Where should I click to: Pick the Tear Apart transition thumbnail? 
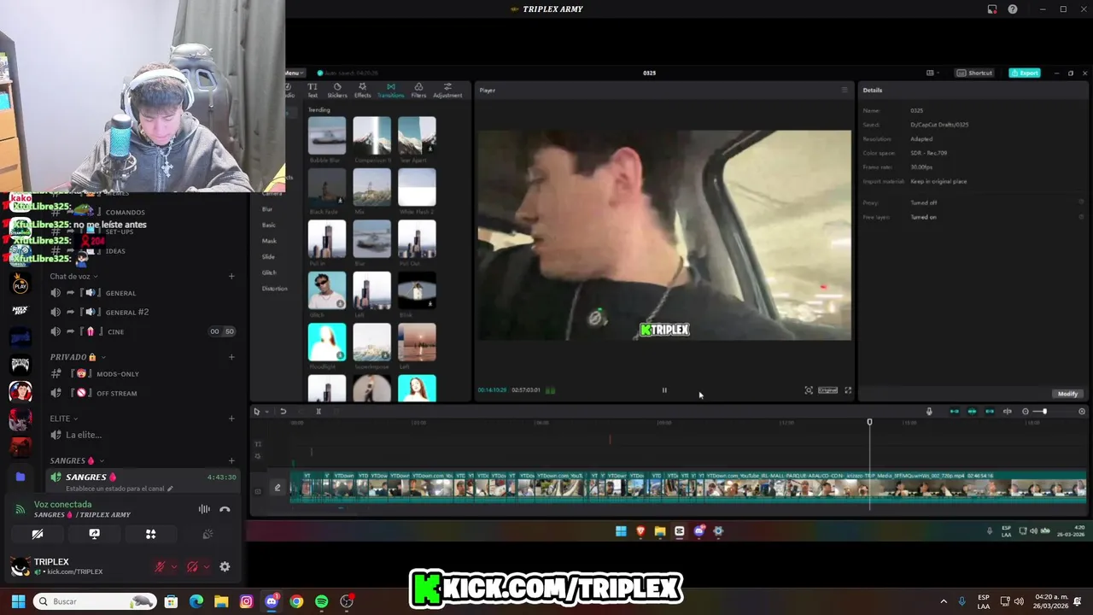click(x=417, y=136)
